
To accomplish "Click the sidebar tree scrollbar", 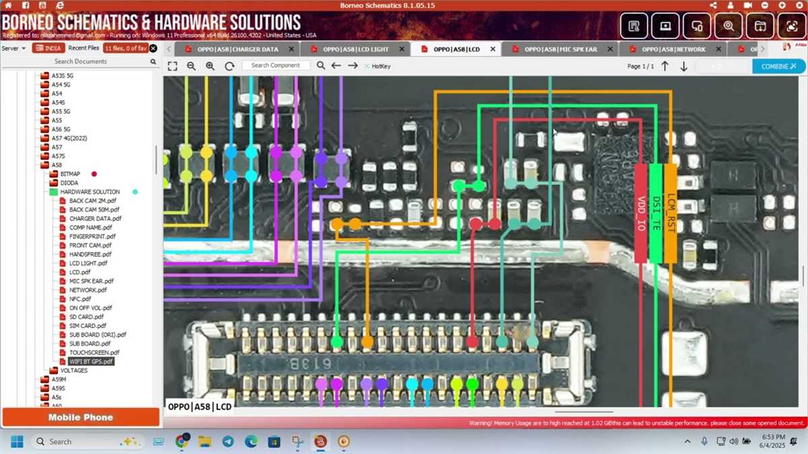I will click(x=157, y=160).
